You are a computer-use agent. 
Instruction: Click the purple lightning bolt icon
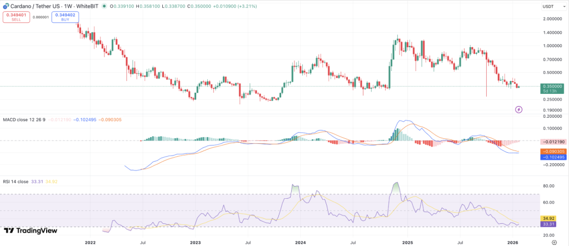[519, 109]
